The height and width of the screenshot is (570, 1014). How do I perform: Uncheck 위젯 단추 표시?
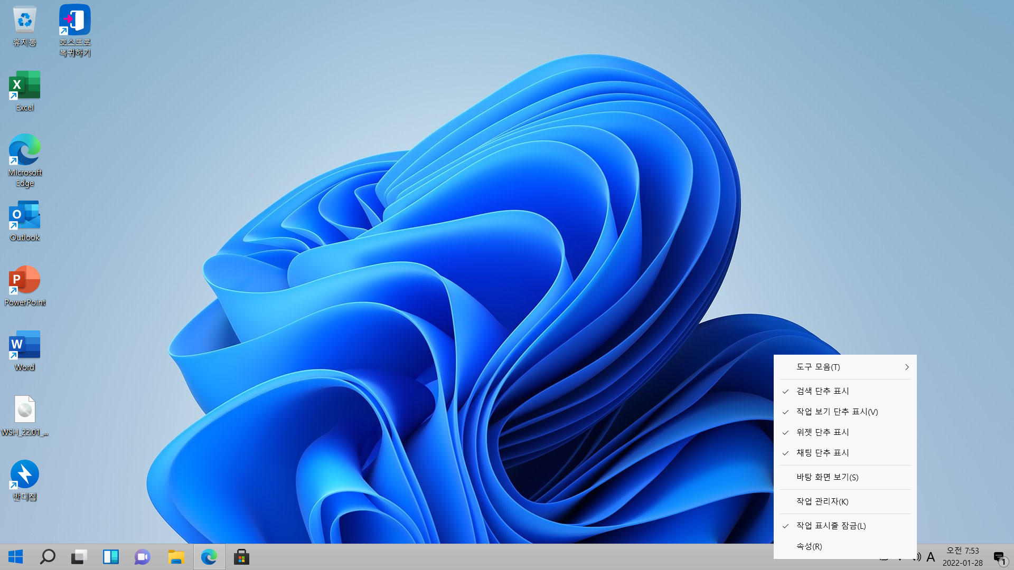tap(845, 432)
